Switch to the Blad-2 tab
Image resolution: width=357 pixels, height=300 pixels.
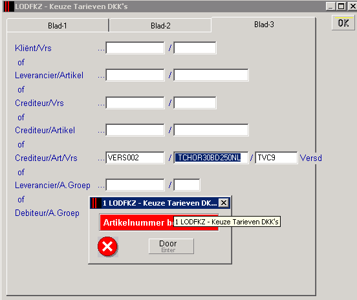(x=160, y=25)
